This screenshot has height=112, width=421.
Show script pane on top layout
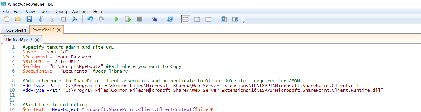click(x=186, y=19)
